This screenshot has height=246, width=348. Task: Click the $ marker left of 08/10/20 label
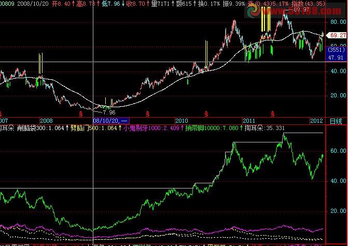pos(81,114)
